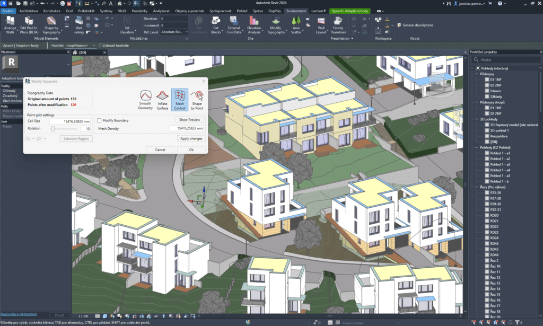Image resolution: width=543 pixels, height=326 pixels.
Task: Click the Apply changes button
Action: point(191,138)
